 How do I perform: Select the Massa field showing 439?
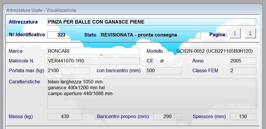point(65,117)
